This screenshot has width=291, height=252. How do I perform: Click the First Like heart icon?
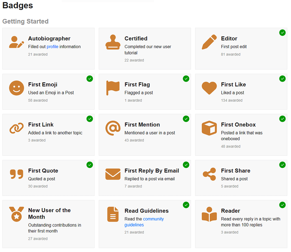coord(209,88)
